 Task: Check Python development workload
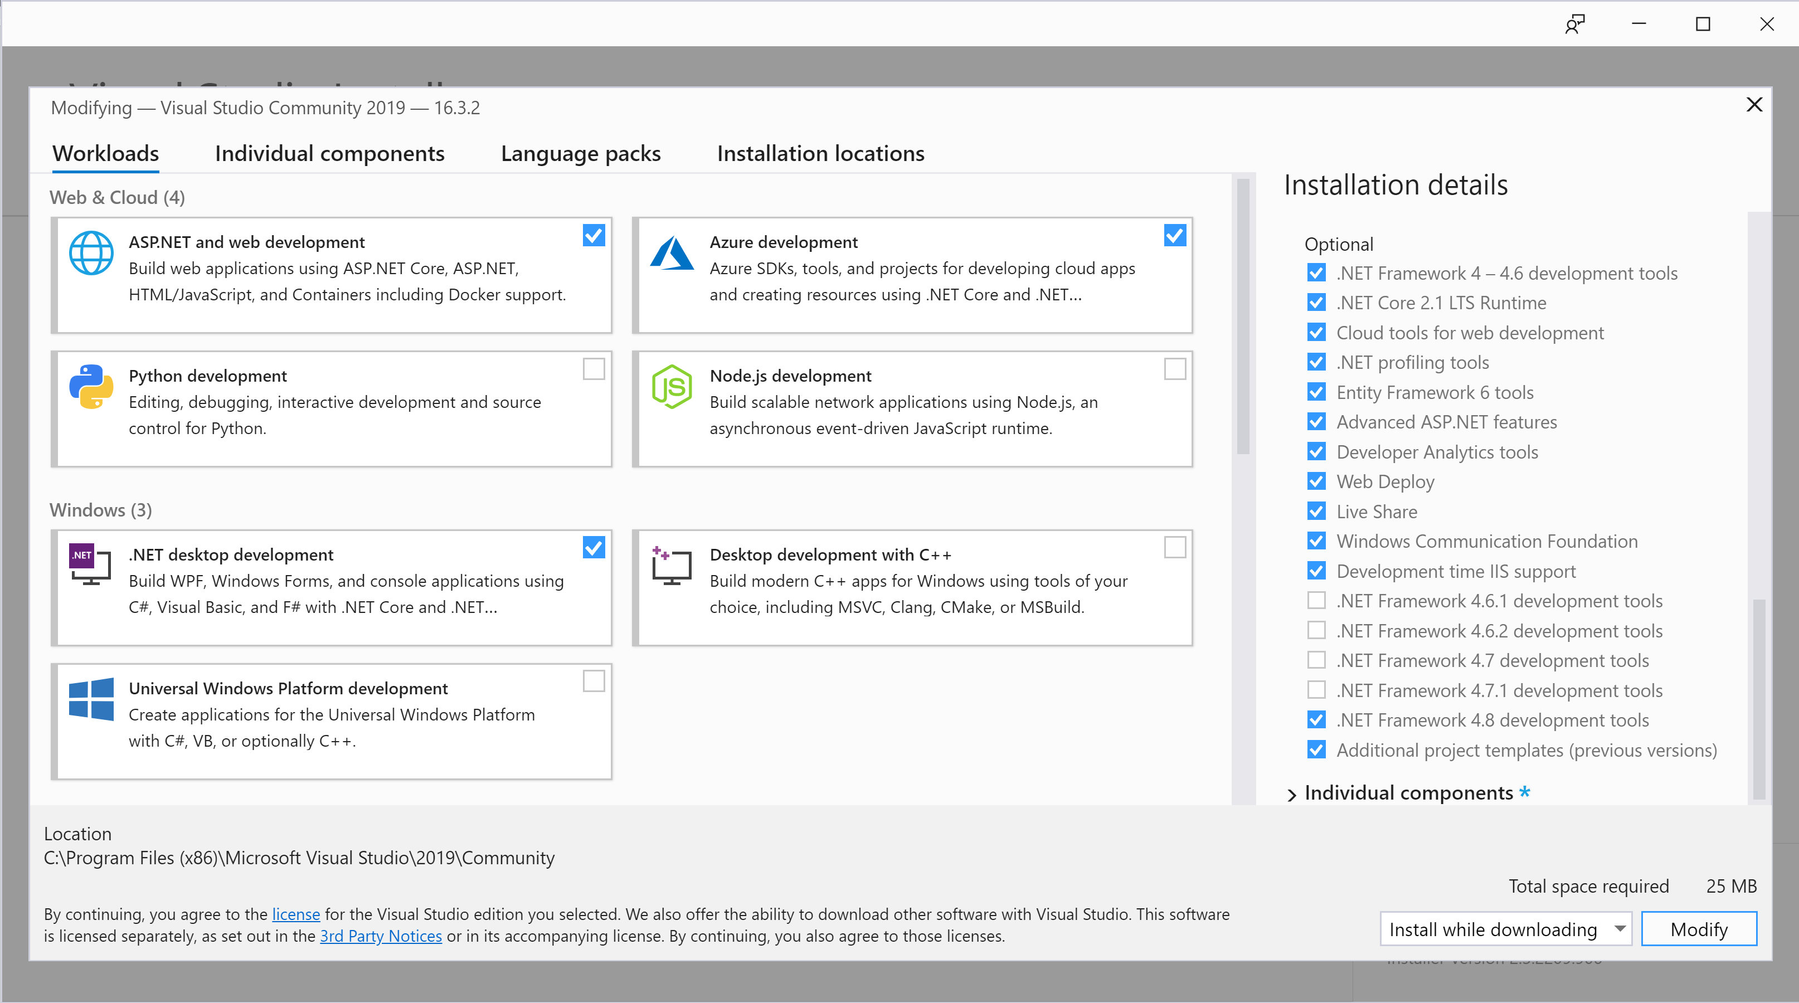click(x=594, y=369)
